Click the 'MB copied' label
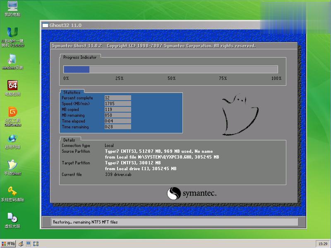The width and height of the screenshot is (331, 248). point(70,109)
